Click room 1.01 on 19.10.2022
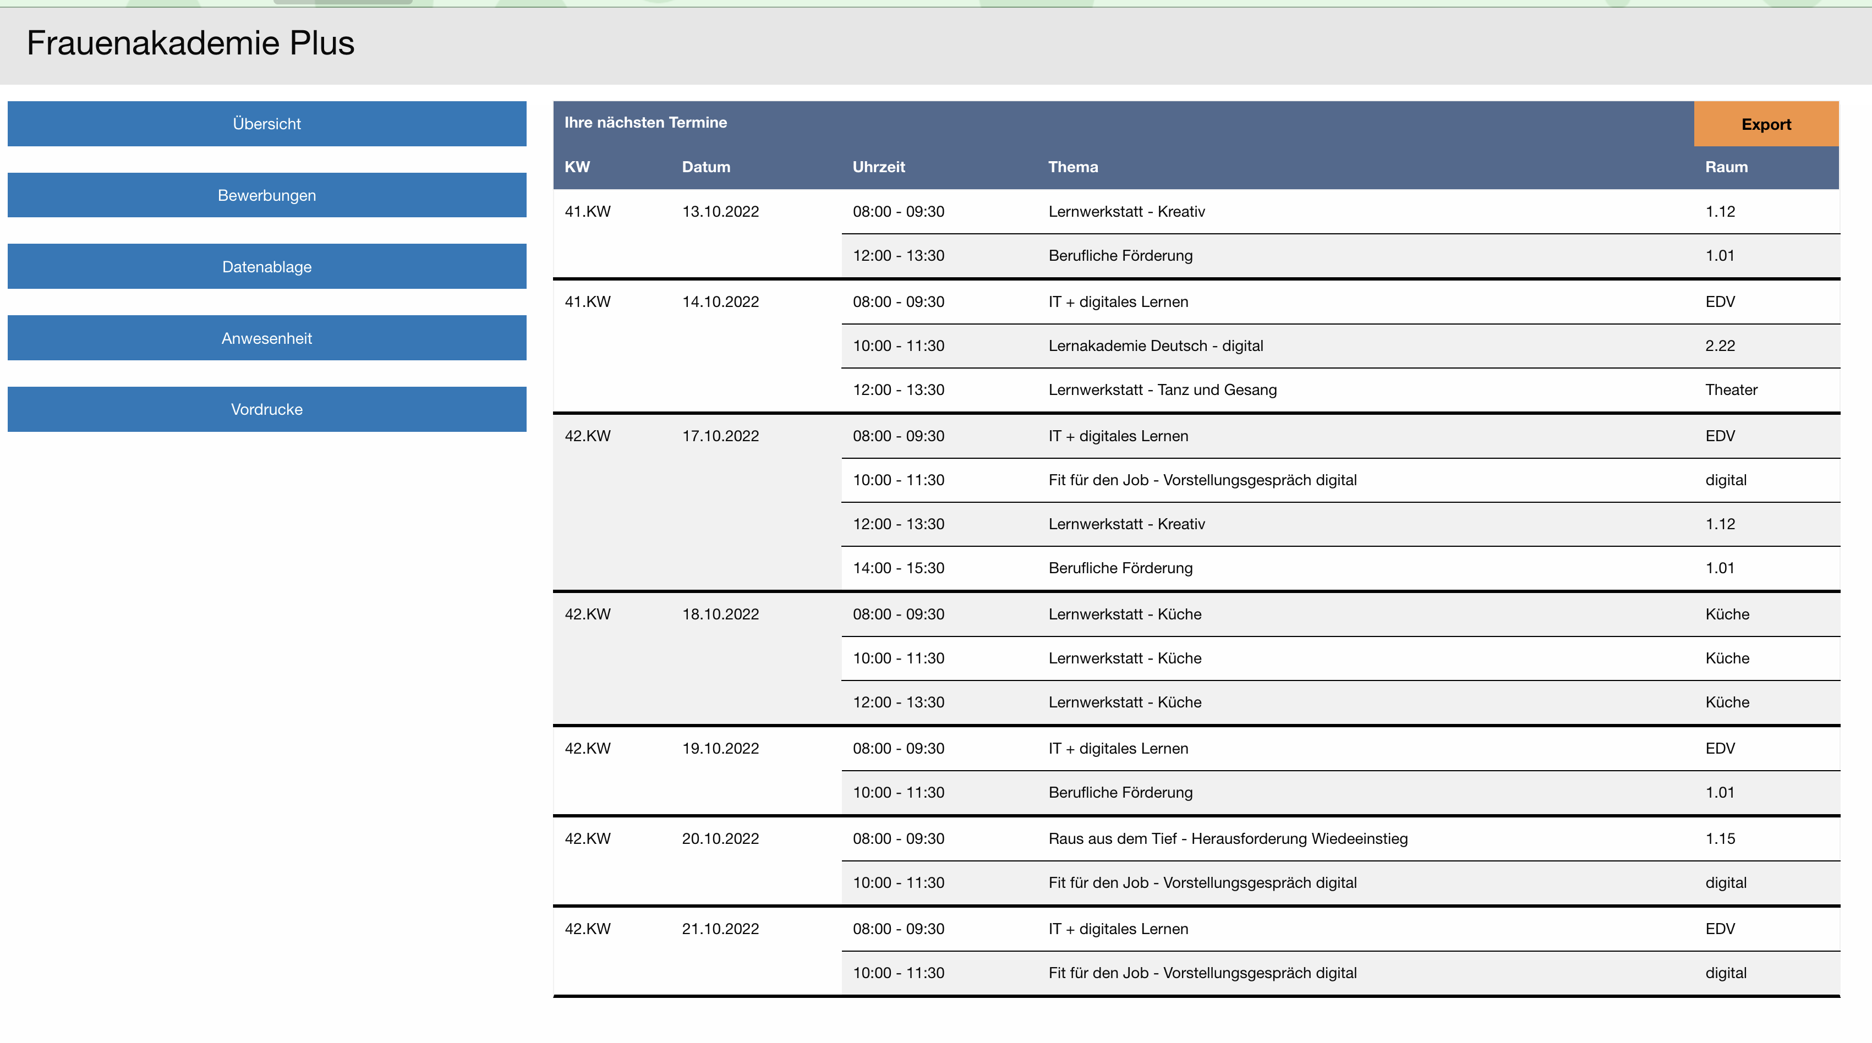The width and height of the screenshot is (1872, 1043). (x=1720, y=792)
